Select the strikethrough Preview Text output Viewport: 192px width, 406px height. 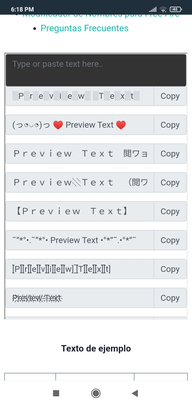(x=79, y=298)
